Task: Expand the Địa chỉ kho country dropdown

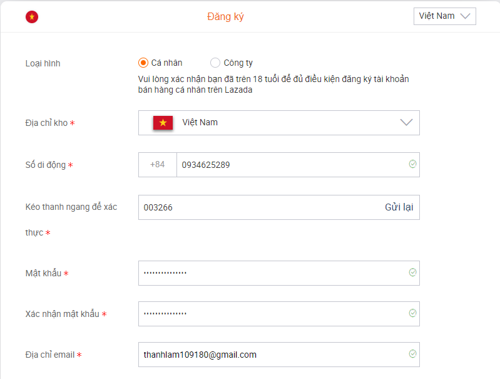Action: (x=278, y=123)
